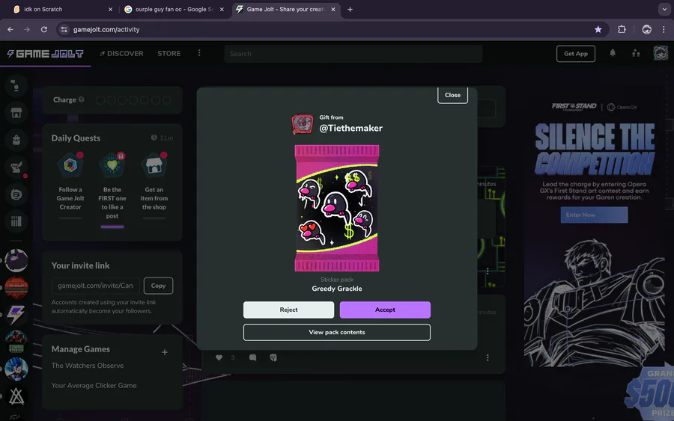The height and width of the screenshot is (421, 674).
Task: Like the post with heart icon
Action: click(x=219, y=357)
